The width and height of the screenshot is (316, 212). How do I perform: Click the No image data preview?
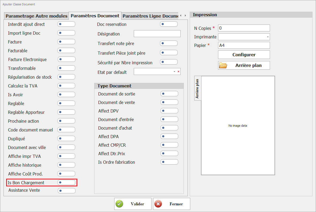(x=238, y=126)
